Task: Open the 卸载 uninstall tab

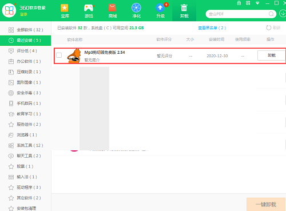Action: click(x=184, y=11)
